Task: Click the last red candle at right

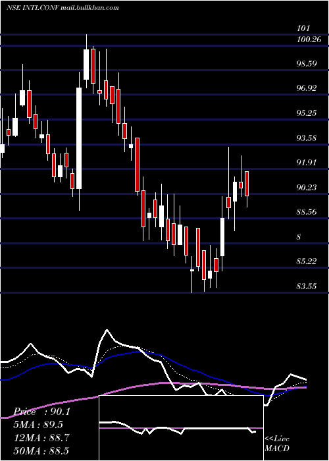Action: [x=247, y=184]
